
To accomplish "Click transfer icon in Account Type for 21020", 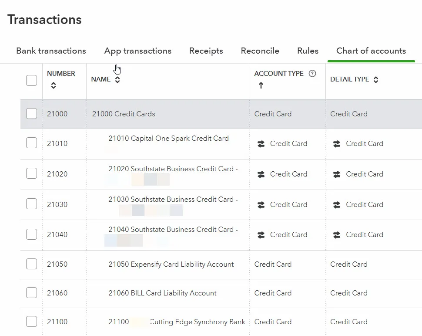I will 261,174.
